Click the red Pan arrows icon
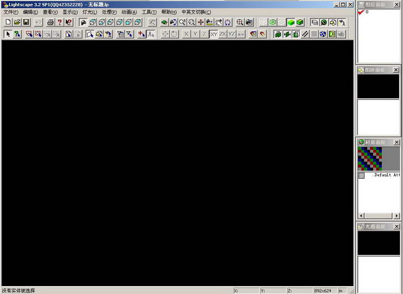 (200, 22)
